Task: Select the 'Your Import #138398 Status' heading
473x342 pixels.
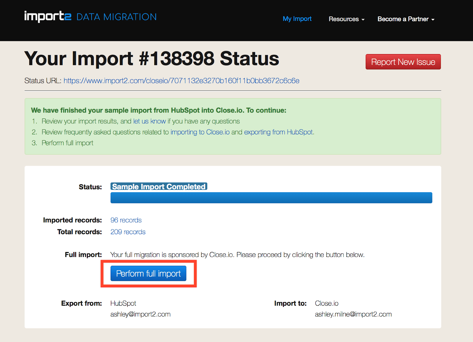Action: click(x=152, y=58)
